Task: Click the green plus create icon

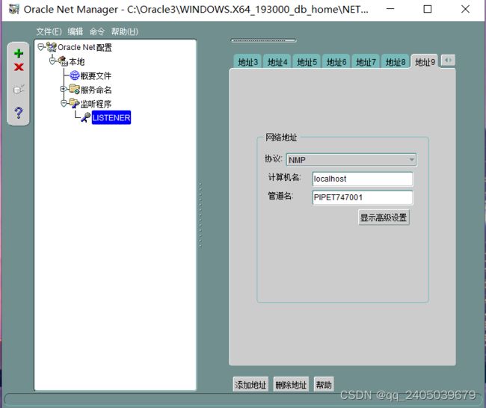Action: 19,53
